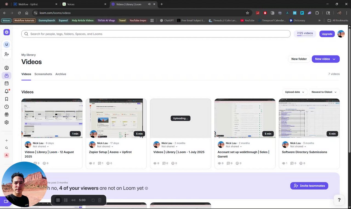Open the Newest to Oldest dropdown
Image resolution: width=351 pixels, height=209 pixels.
[x=324, y=92]
